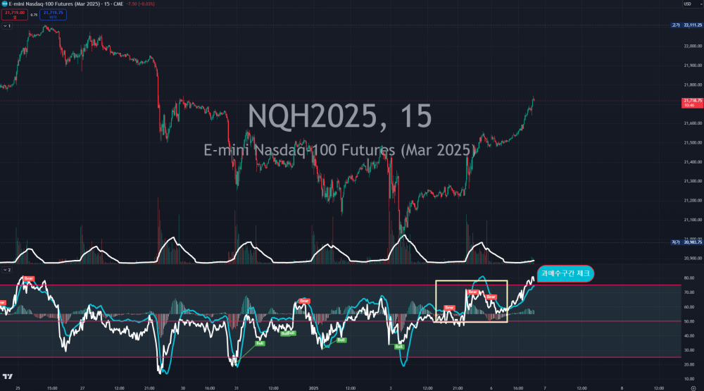The image size is (704, 391).
Task: Click the upper magenta horizontal line at level 75
Action: pyautogui.click(x=211, y=285)
